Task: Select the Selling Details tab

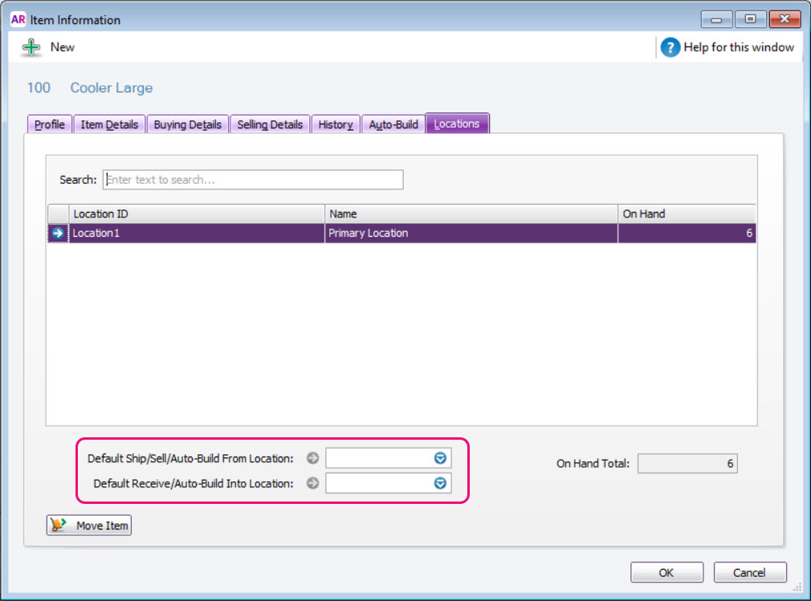Action: (270, 124)
